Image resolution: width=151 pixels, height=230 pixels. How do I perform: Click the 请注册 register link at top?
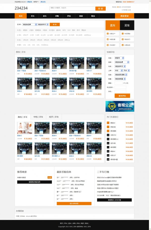(43, 2)
